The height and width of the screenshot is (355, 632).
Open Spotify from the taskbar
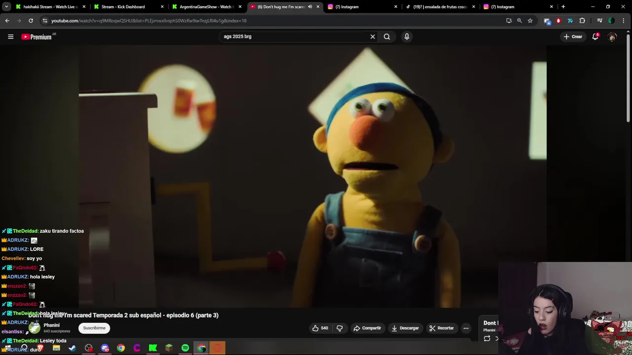coord(185,348)
